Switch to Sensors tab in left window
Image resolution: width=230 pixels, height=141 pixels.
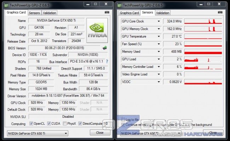[34, 13]
